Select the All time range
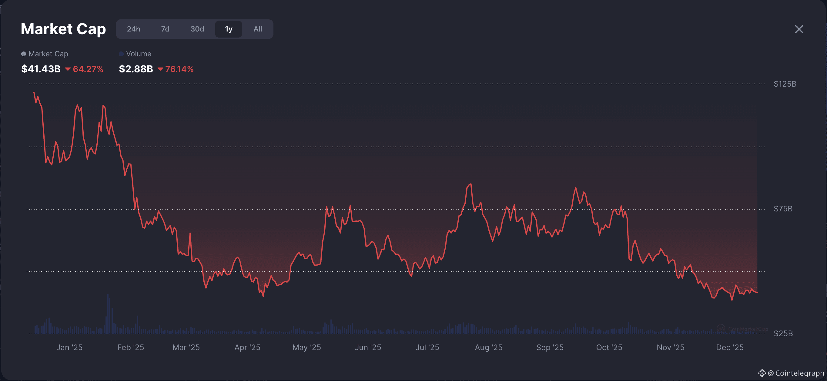 (257, 29)
